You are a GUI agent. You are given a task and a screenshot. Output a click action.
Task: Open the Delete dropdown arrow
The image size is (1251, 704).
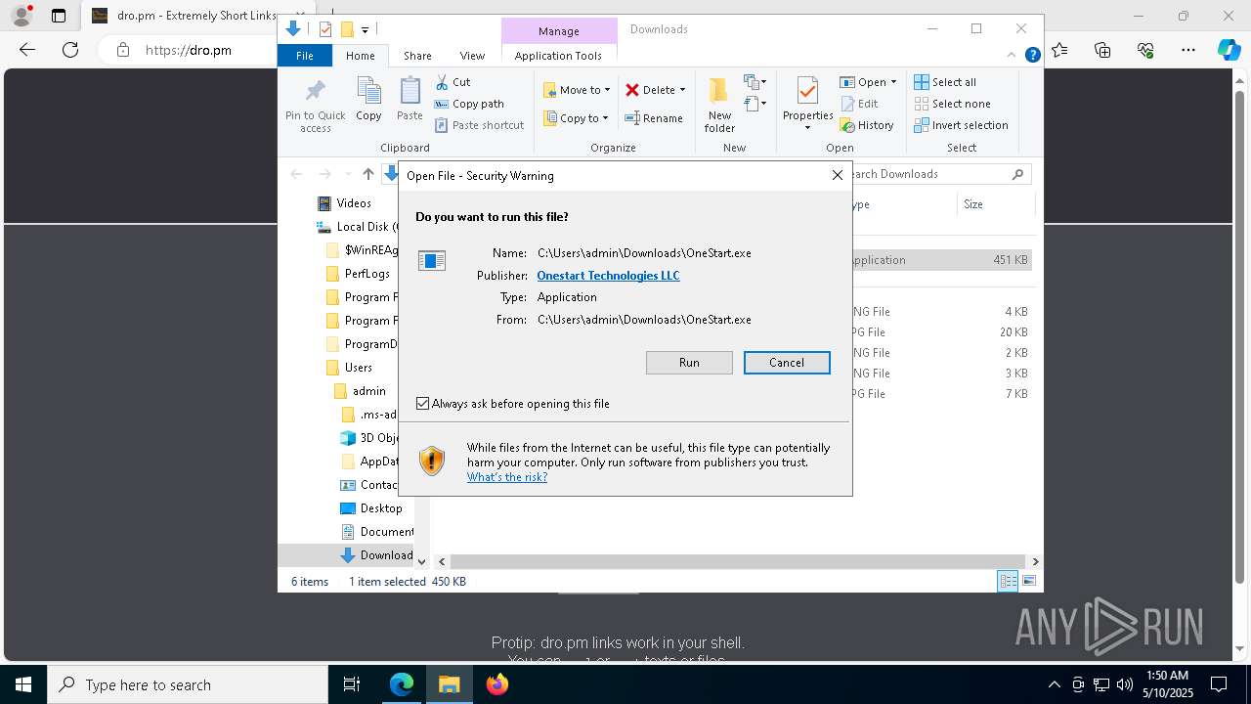[682, 90]
